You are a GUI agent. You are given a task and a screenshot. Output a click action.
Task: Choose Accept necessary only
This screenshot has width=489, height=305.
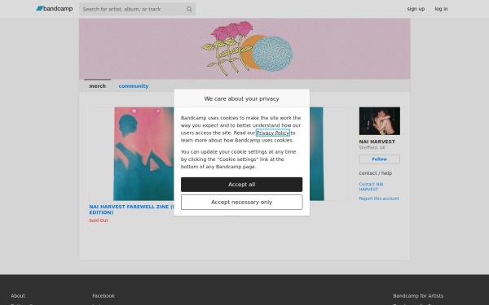(242, 203)
